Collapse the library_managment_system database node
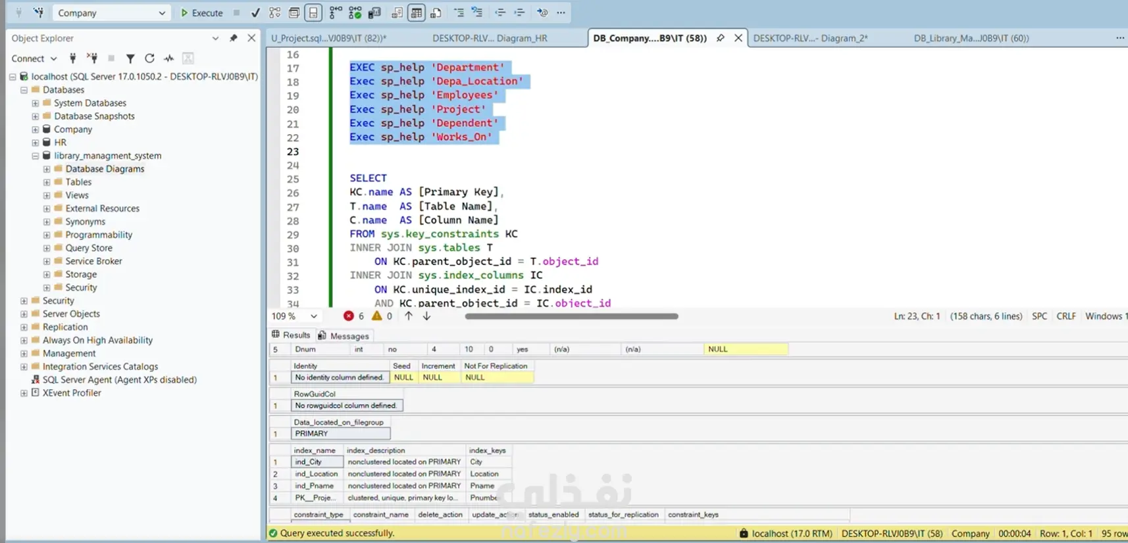Image resolution: width=1128 pixels, height=543 pixels. (36, 156)
